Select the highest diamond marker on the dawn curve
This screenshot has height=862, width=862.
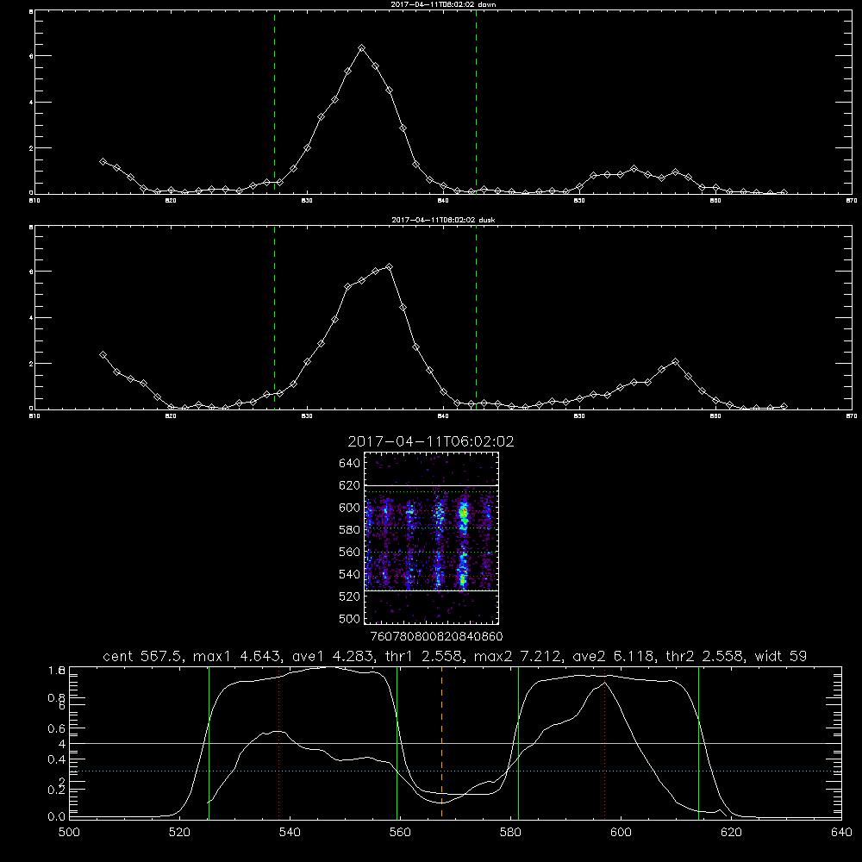tap(361, 48)
